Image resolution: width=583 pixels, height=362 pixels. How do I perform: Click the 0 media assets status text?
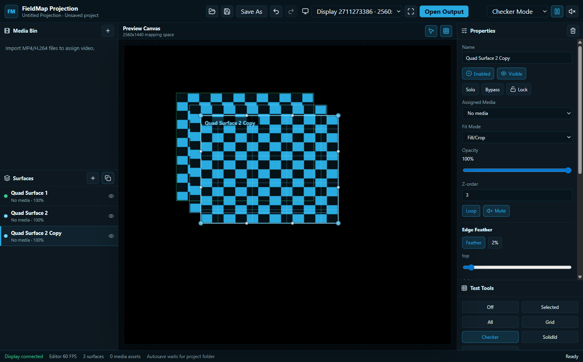pos(125,356)
